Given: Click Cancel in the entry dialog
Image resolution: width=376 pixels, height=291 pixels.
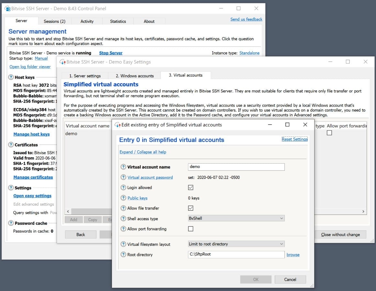Looking at the screenshot, I should click(x=290, y=279).
